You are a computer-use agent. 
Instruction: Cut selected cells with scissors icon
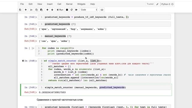(31, 10)
